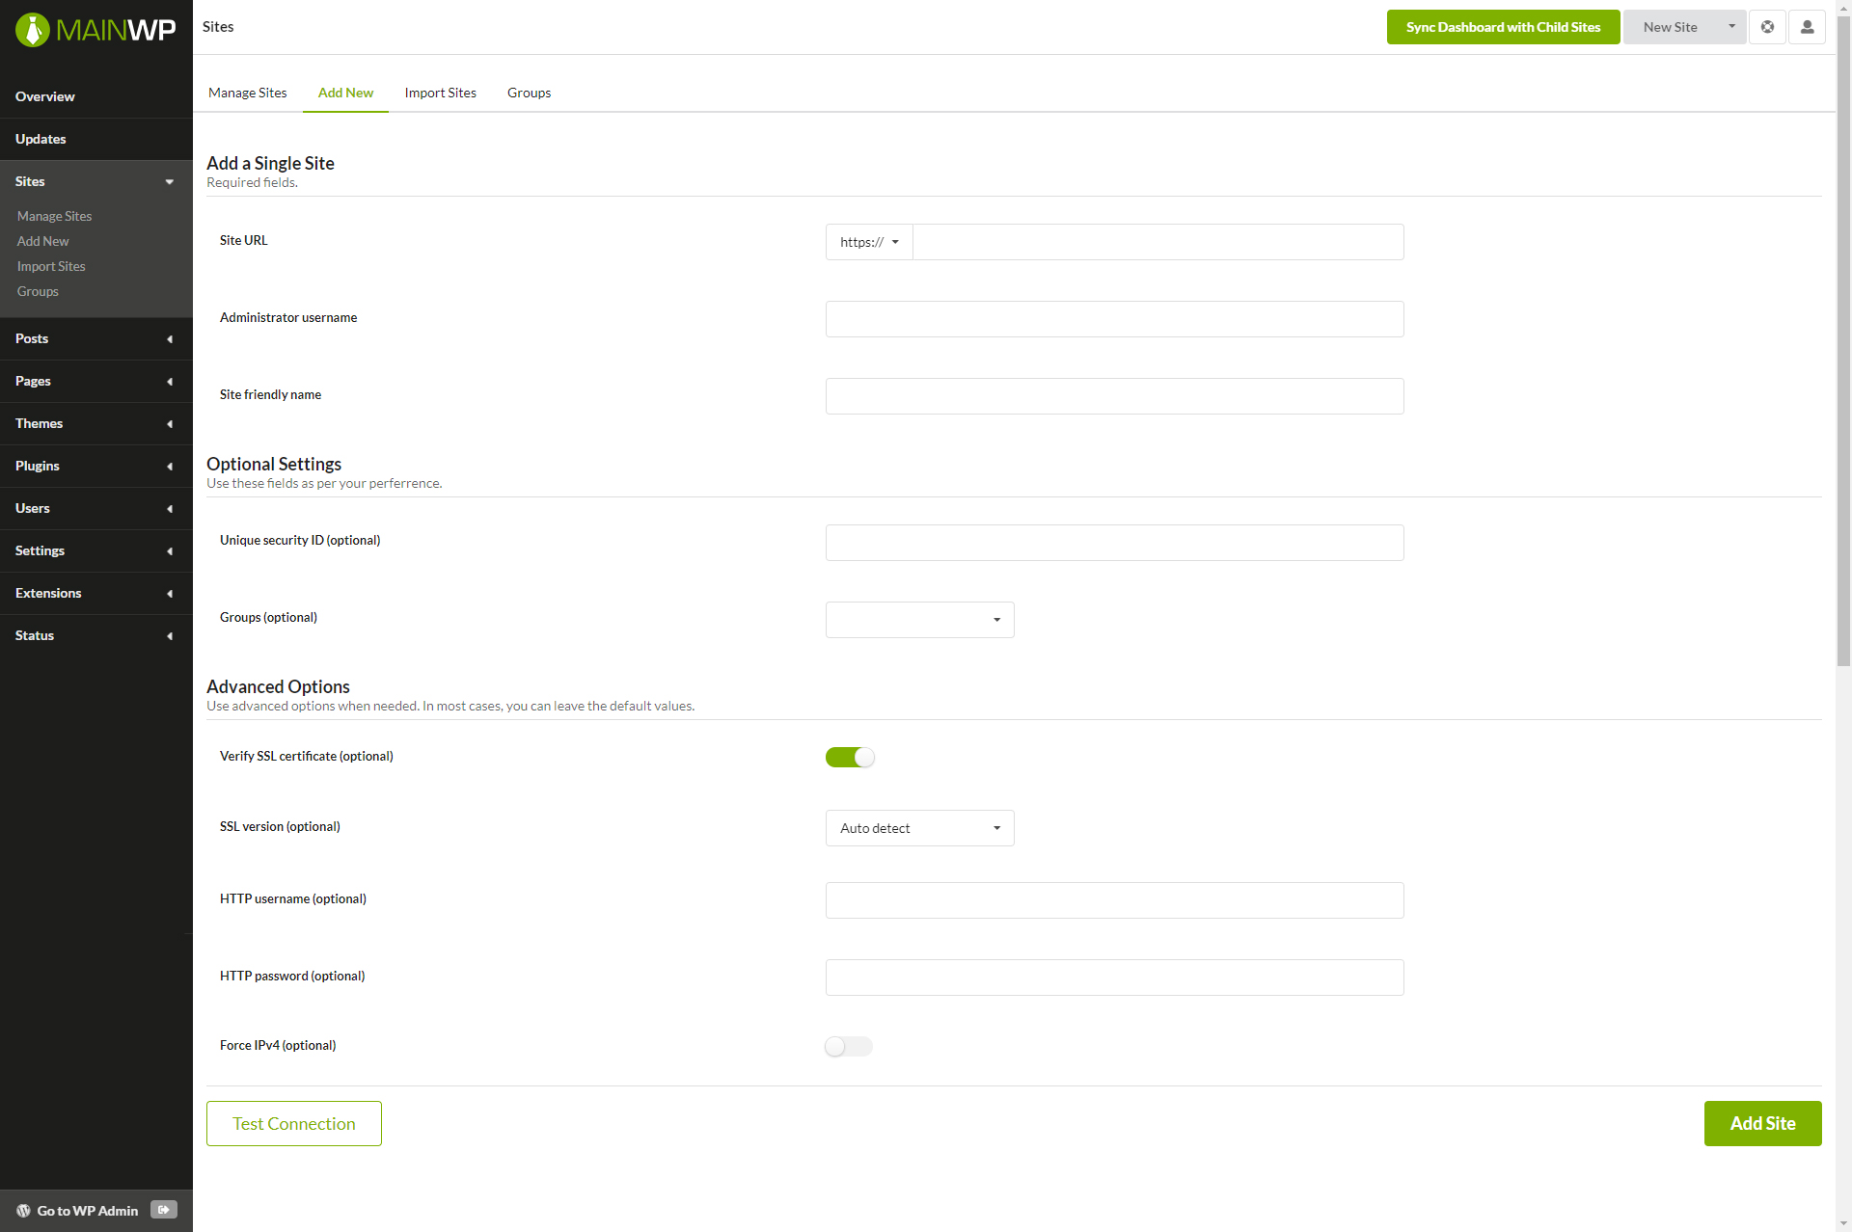Image resolution: width=1852 pixels, height=1232 pixels.
Task: Open the user profile icon
Action: (x=1807, y=27)
